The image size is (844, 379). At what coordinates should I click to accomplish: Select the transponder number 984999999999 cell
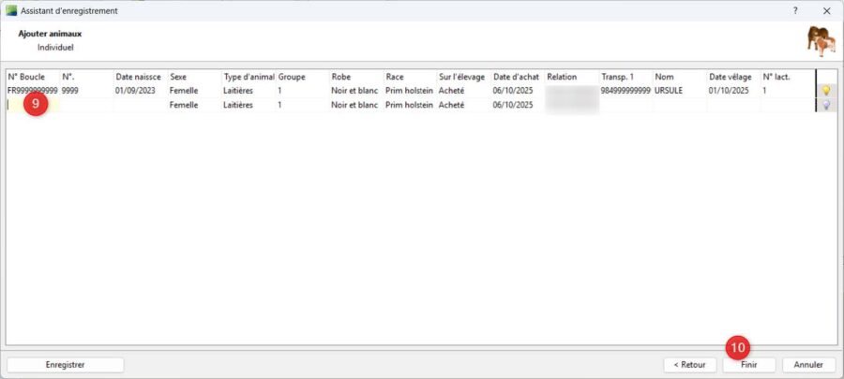625,91
